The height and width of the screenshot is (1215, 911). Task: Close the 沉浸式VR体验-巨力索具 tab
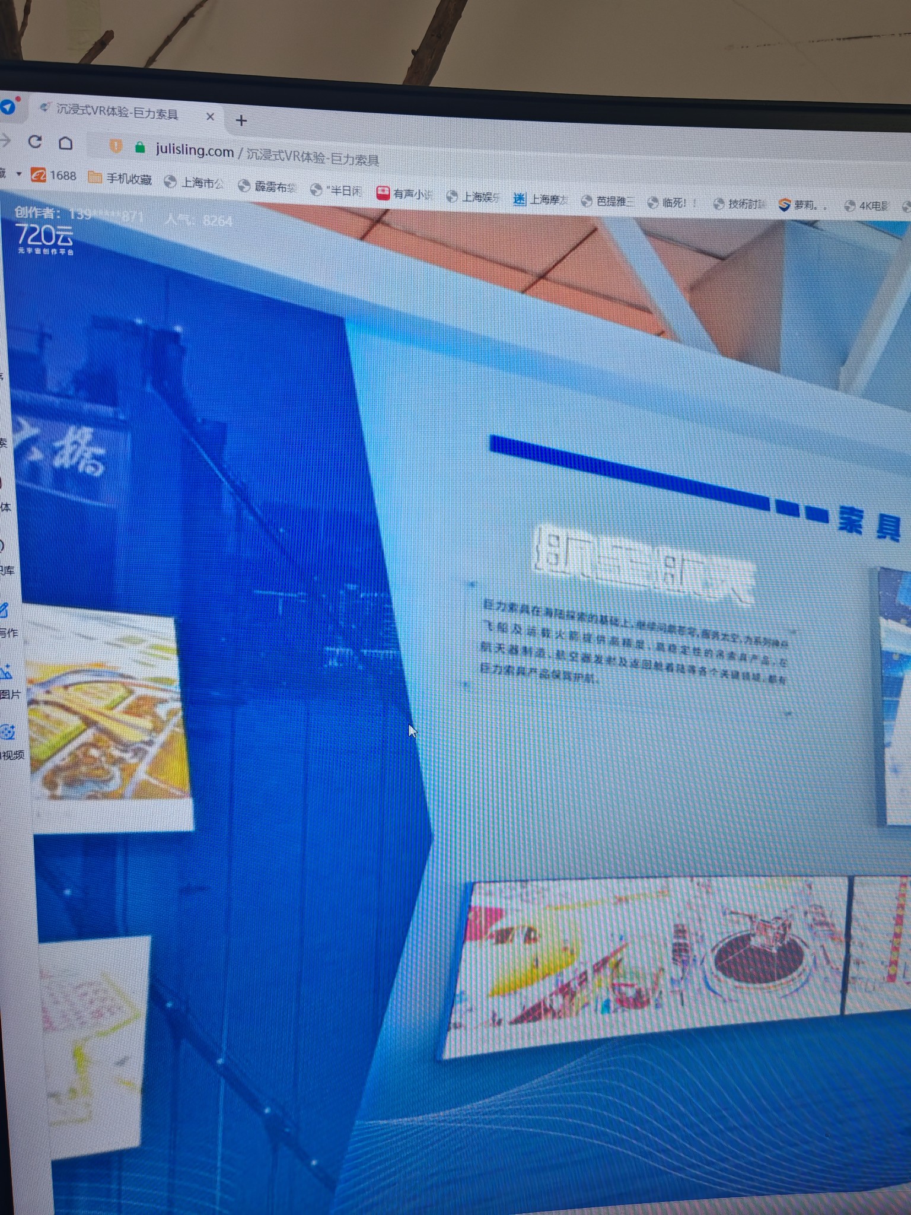coord(210,117)
